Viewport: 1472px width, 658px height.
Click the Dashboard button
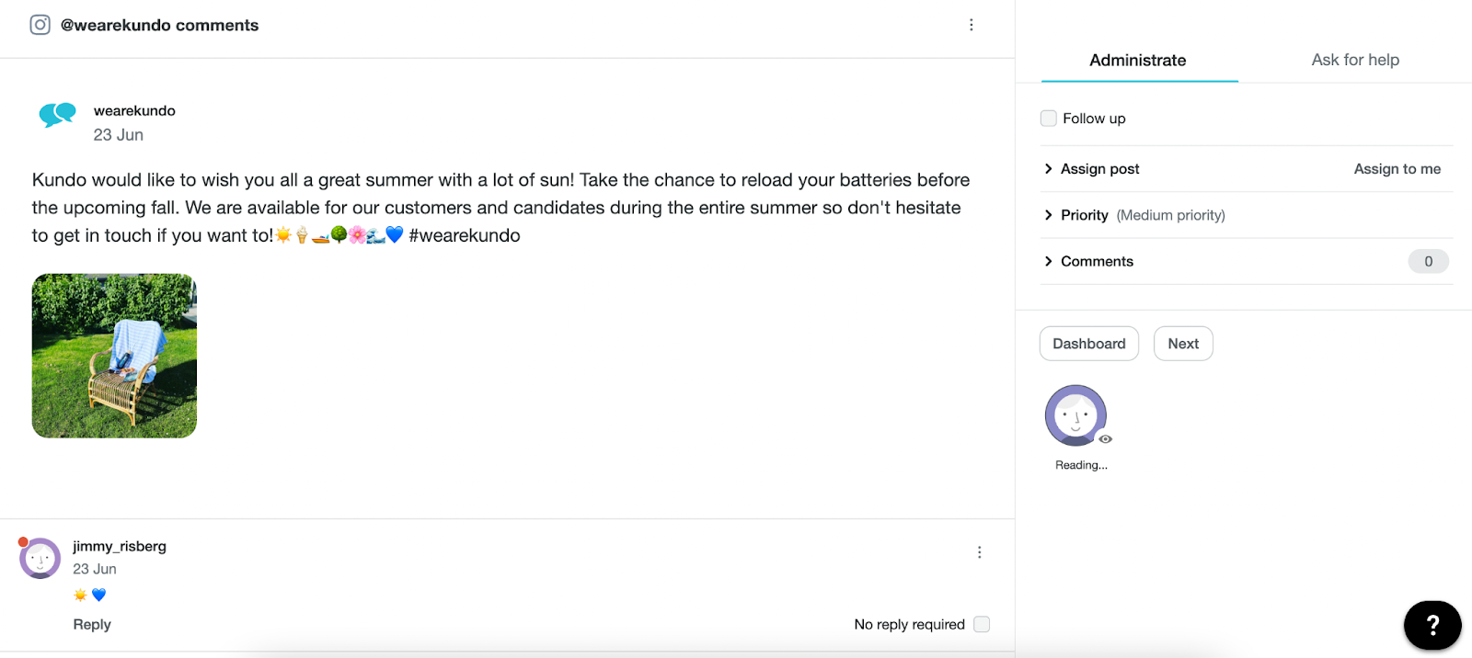1089,344
